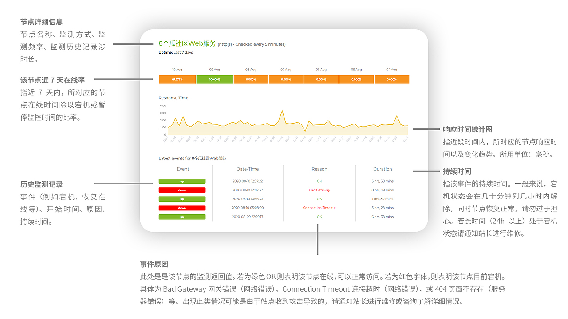Click the tallest peak in Response Time chart

282,111
